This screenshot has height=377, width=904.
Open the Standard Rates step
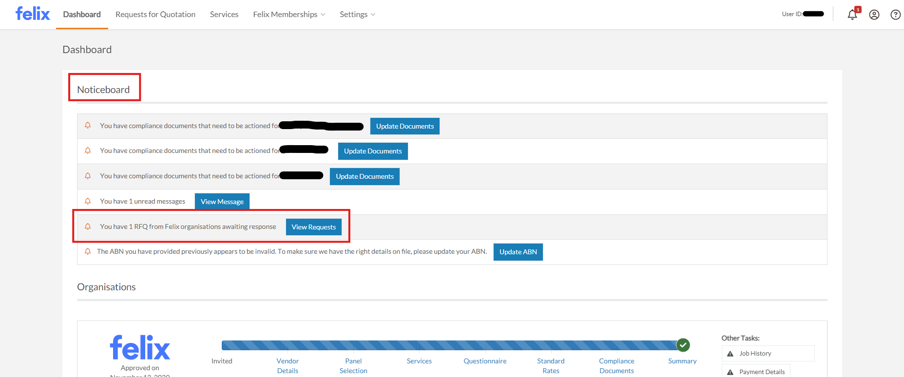[x=551, y=366]
